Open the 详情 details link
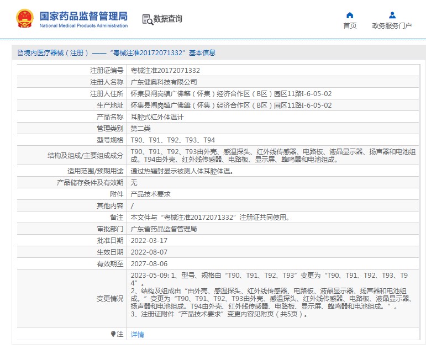Viewport: 426px width, 349px height. pos(137,335)
